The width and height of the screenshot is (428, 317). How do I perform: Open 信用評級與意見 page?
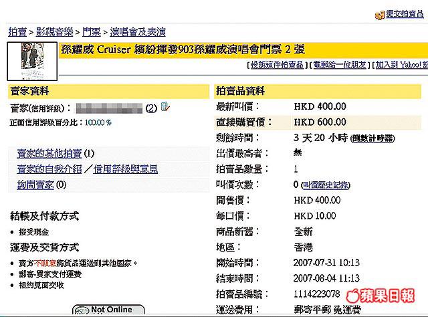click(126, 169)
